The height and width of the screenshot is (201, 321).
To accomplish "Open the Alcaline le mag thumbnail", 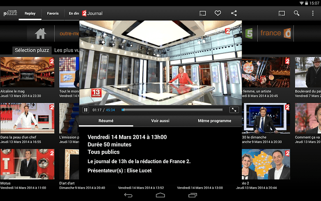I will pyautogui.click(x=27, y=72).
